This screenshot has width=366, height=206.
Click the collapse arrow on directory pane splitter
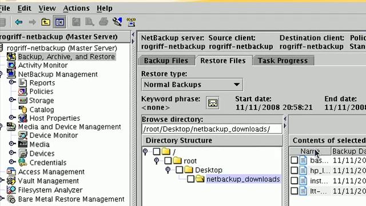click(x=285, y=119)
